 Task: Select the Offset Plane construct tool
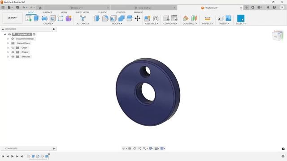(x=186, y=18)
